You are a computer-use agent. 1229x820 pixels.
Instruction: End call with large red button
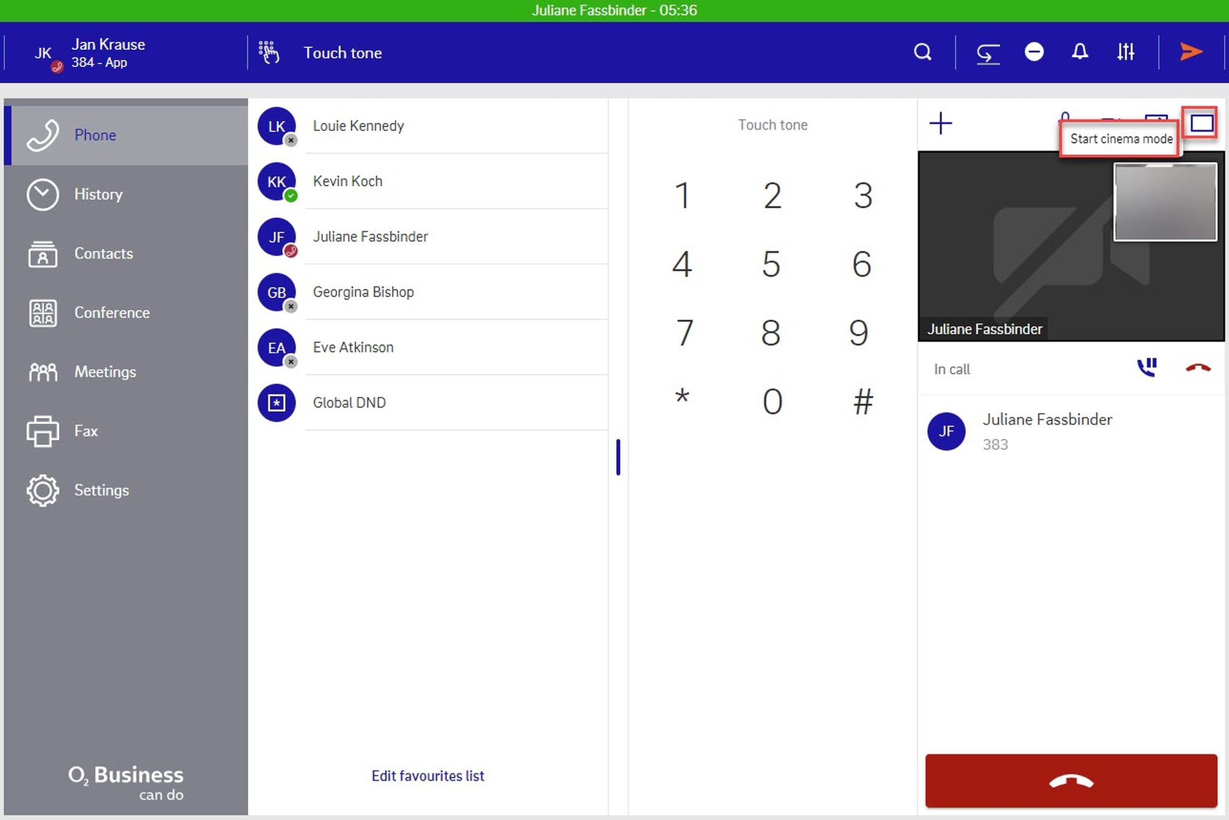tap(1070, 781)
